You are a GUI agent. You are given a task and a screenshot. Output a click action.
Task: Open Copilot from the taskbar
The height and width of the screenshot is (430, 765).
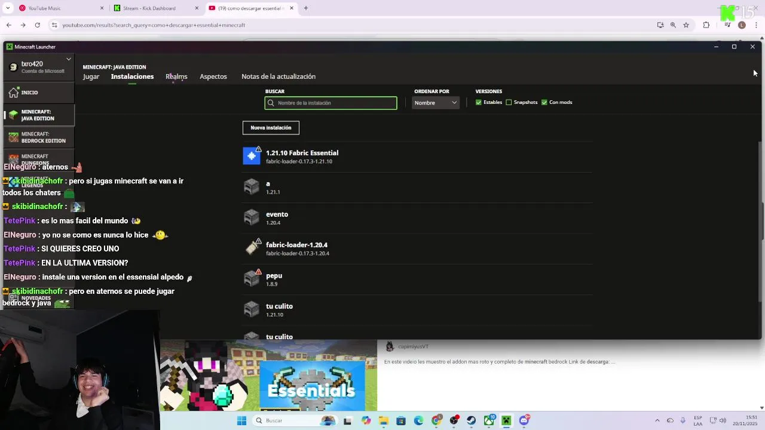coord(366,420)
